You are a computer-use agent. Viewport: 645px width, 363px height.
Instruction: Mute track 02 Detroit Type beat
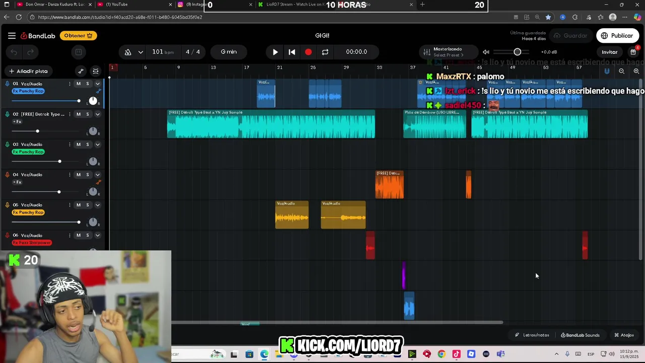pos(78,114)
